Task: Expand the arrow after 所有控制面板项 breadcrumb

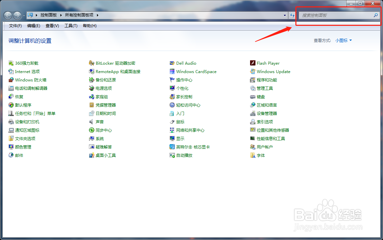Action: point(97,15)
